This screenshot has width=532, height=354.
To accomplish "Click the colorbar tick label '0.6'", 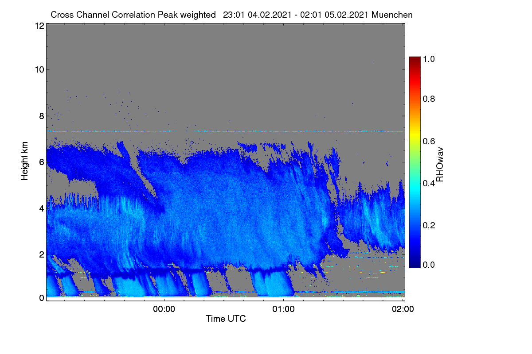I will (x=429, y=141).
